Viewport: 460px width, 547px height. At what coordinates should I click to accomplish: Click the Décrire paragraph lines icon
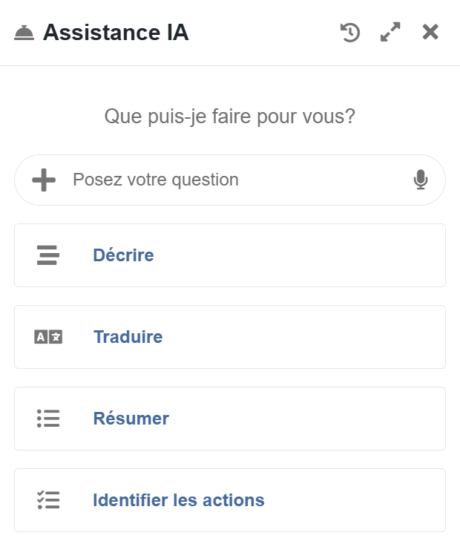(x=47, y=255)
